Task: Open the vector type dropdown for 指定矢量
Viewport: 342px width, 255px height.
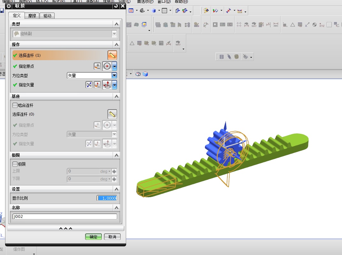Action: [115, 85]
